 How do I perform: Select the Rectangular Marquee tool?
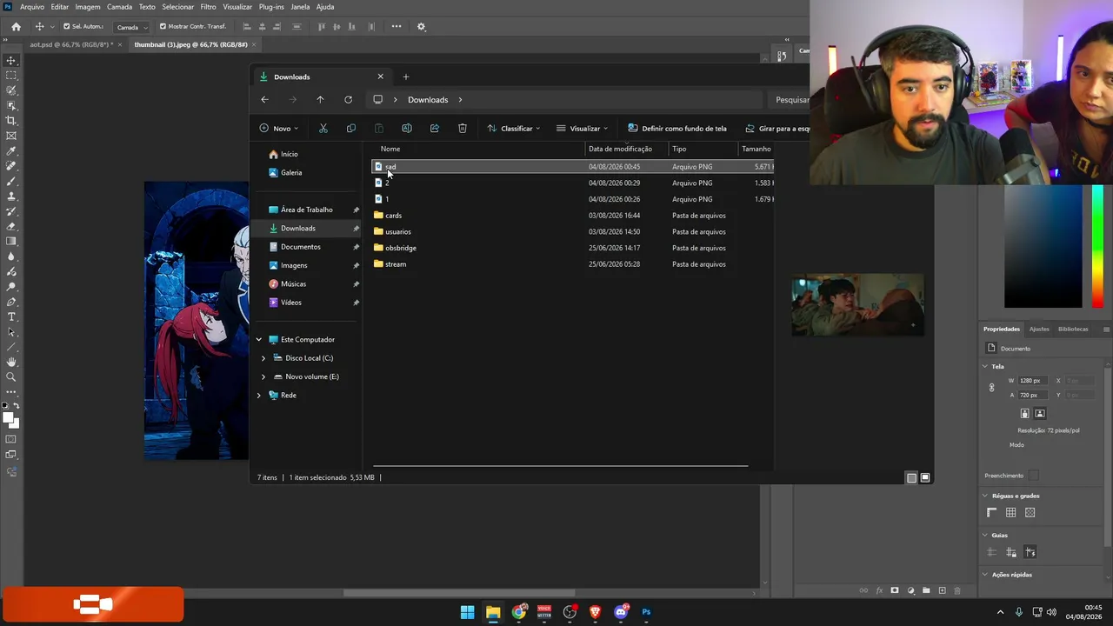pyautogui.click(x=11, y=76)
